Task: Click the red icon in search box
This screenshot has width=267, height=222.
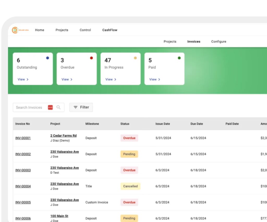Action: (50, 107)
